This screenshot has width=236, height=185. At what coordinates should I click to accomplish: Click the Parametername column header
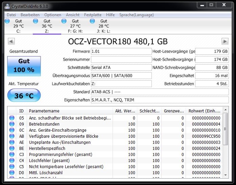pyautogui.click(x=70, y=111)
